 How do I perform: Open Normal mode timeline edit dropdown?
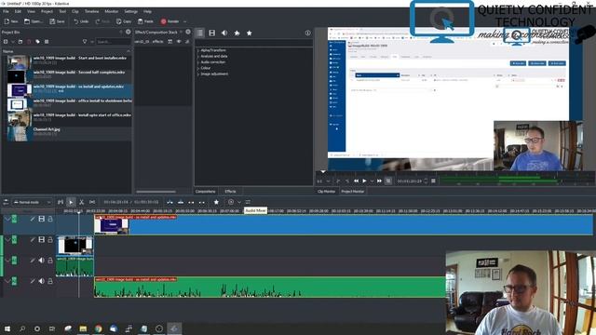tap(32, 202)
